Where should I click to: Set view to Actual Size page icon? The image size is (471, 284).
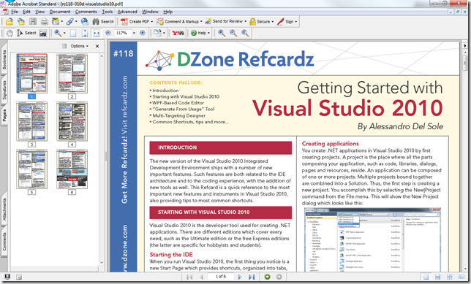pos(73,33)
